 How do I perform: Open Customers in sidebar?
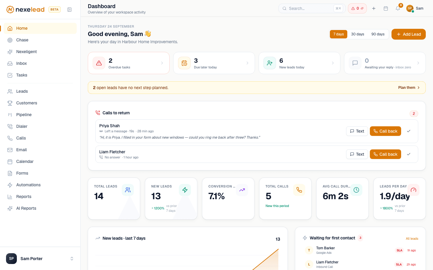tap(40, 103)
